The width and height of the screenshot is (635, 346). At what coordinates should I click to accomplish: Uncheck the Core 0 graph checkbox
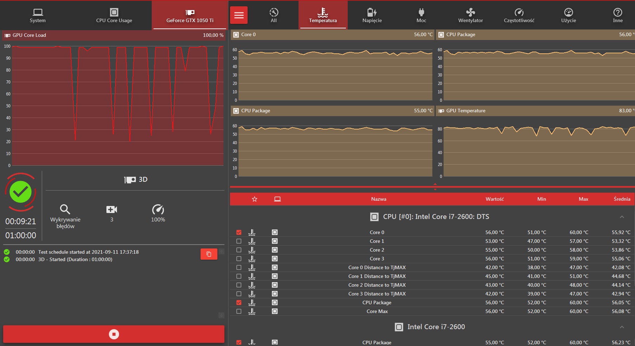pos(239,232)
